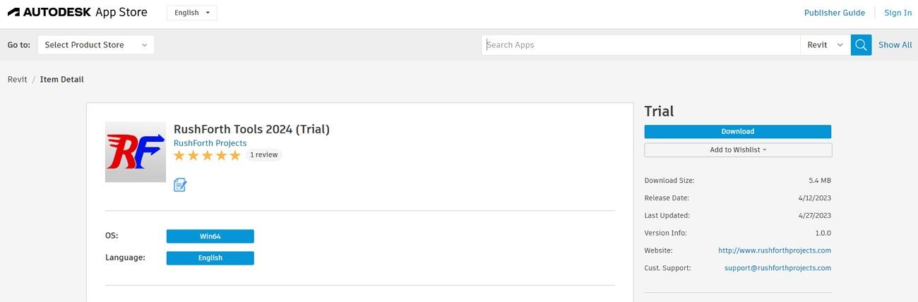Expand the Select Product Store dropdown
918x302 pixels.
pyautogui.click(x=96, y=45)
